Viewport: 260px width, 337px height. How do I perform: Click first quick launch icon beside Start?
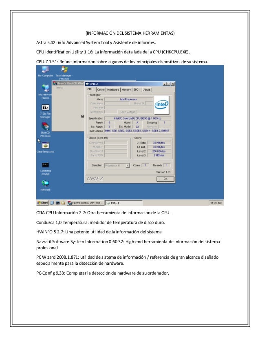pos(52,203)
